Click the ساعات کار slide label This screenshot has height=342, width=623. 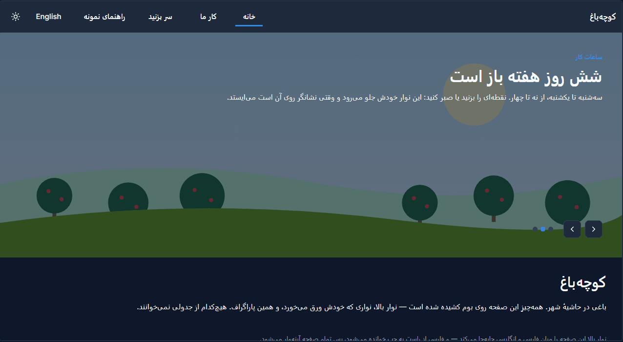(x=589, y=57)
